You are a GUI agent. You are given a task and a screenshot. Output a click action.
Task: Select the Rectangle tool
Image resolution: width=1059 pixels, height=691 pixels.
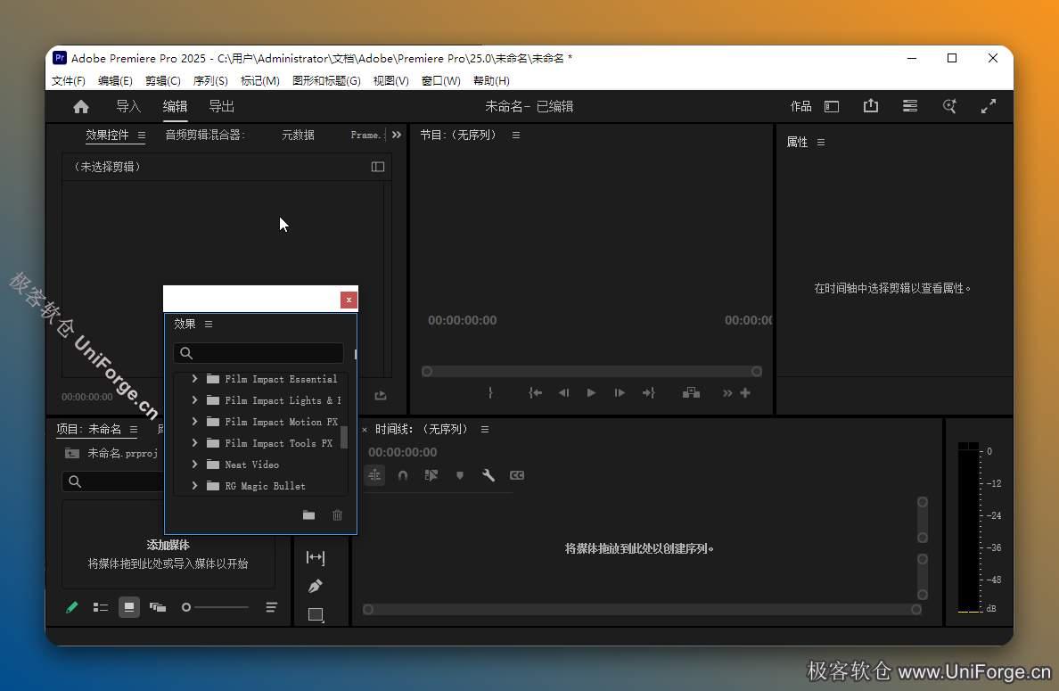316,614
